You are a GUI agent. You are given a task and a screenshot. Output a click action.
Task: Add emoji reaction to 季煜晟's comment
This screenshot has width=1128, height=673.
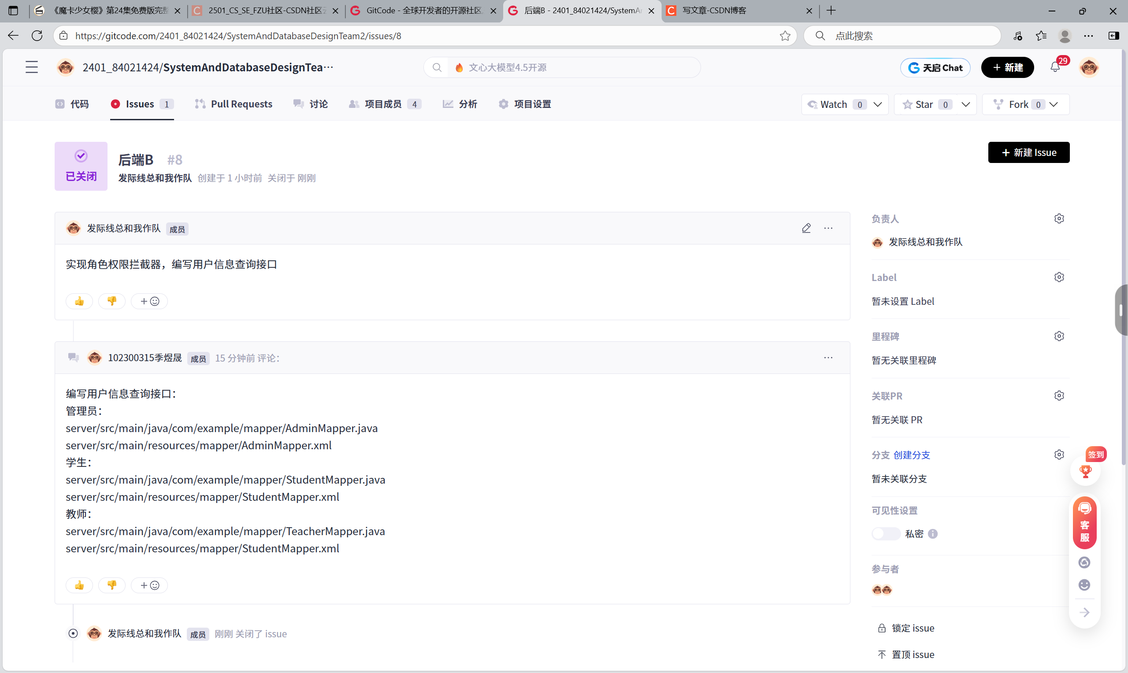point(149,585)
